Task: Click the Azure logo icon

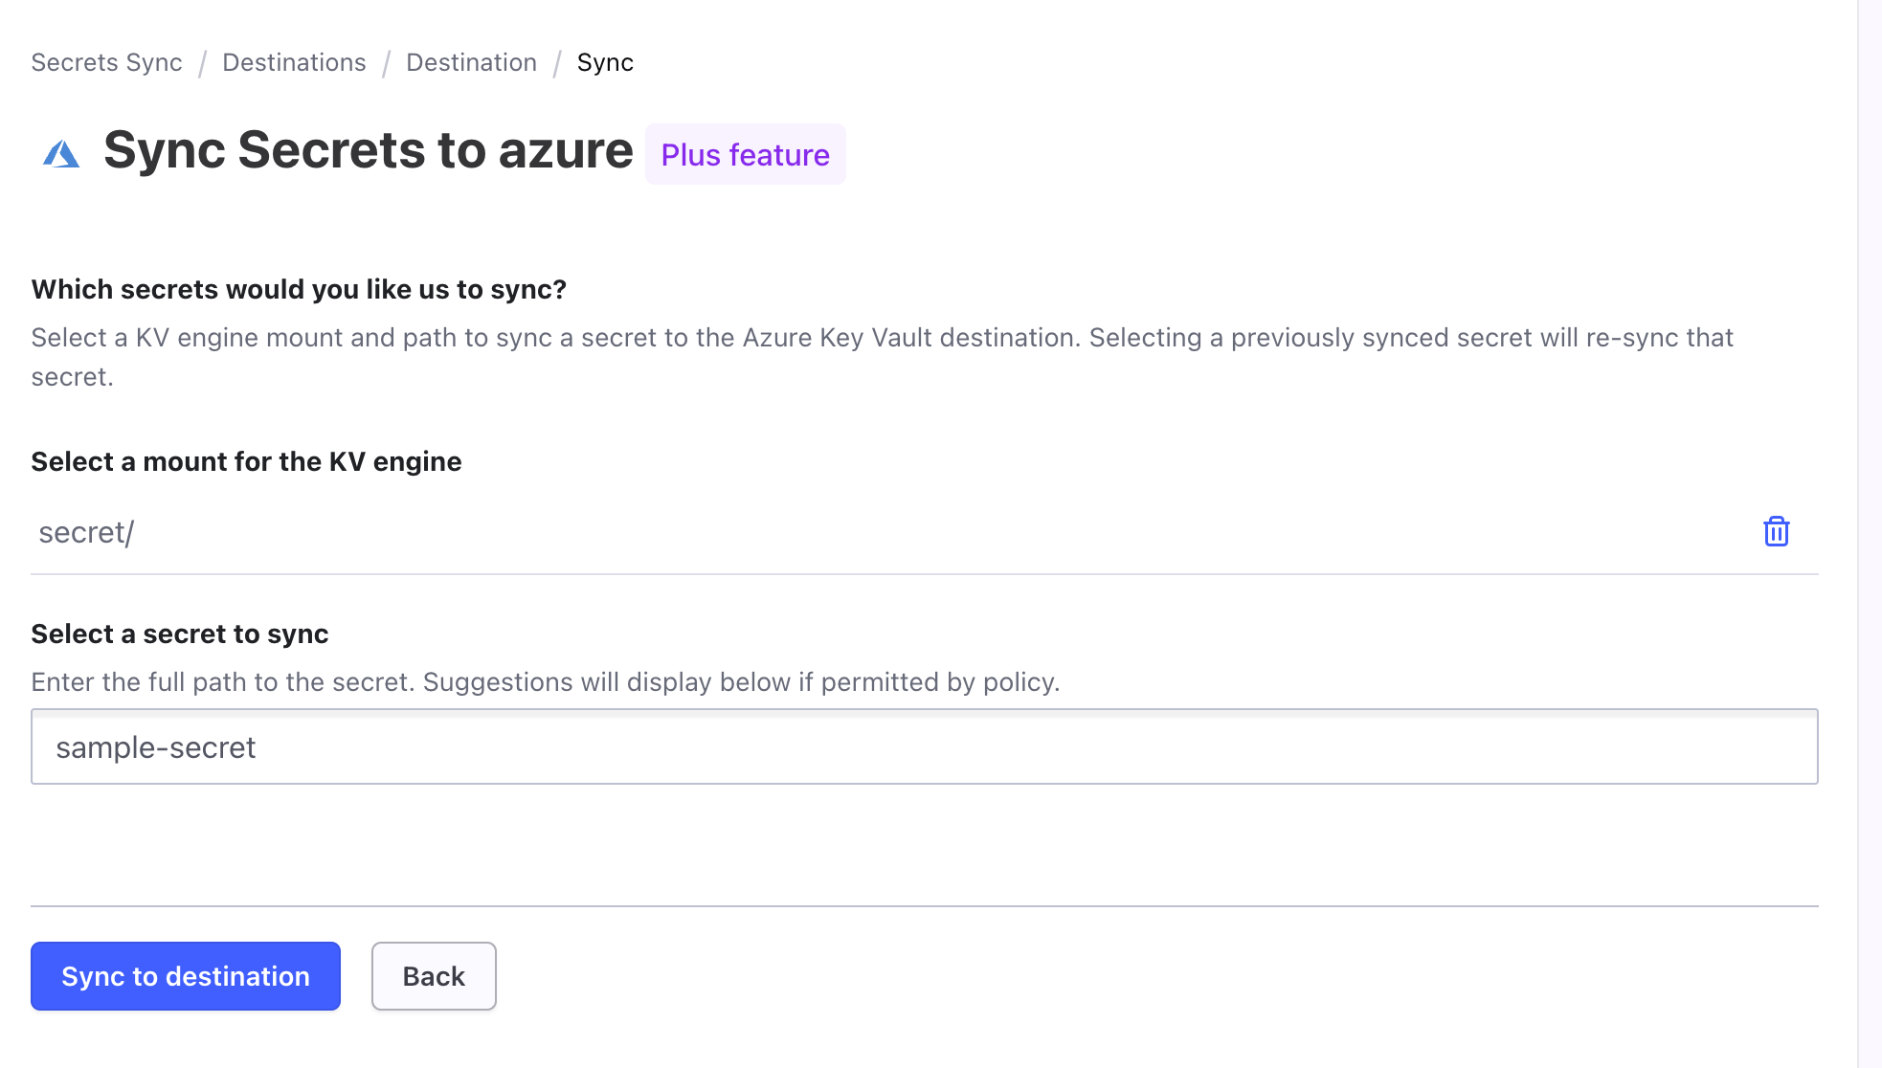Action: [61, 153]
